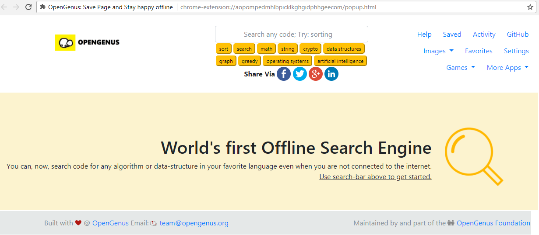This screenshot has width=539, height=235.
Task: Click 'World's first Offline Search Engine' heading
Action: point(296,148)
